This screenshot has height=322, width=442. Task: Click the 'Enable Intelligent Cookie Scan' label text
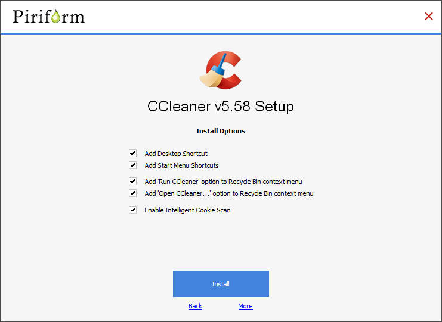click(x=187, y=210)
